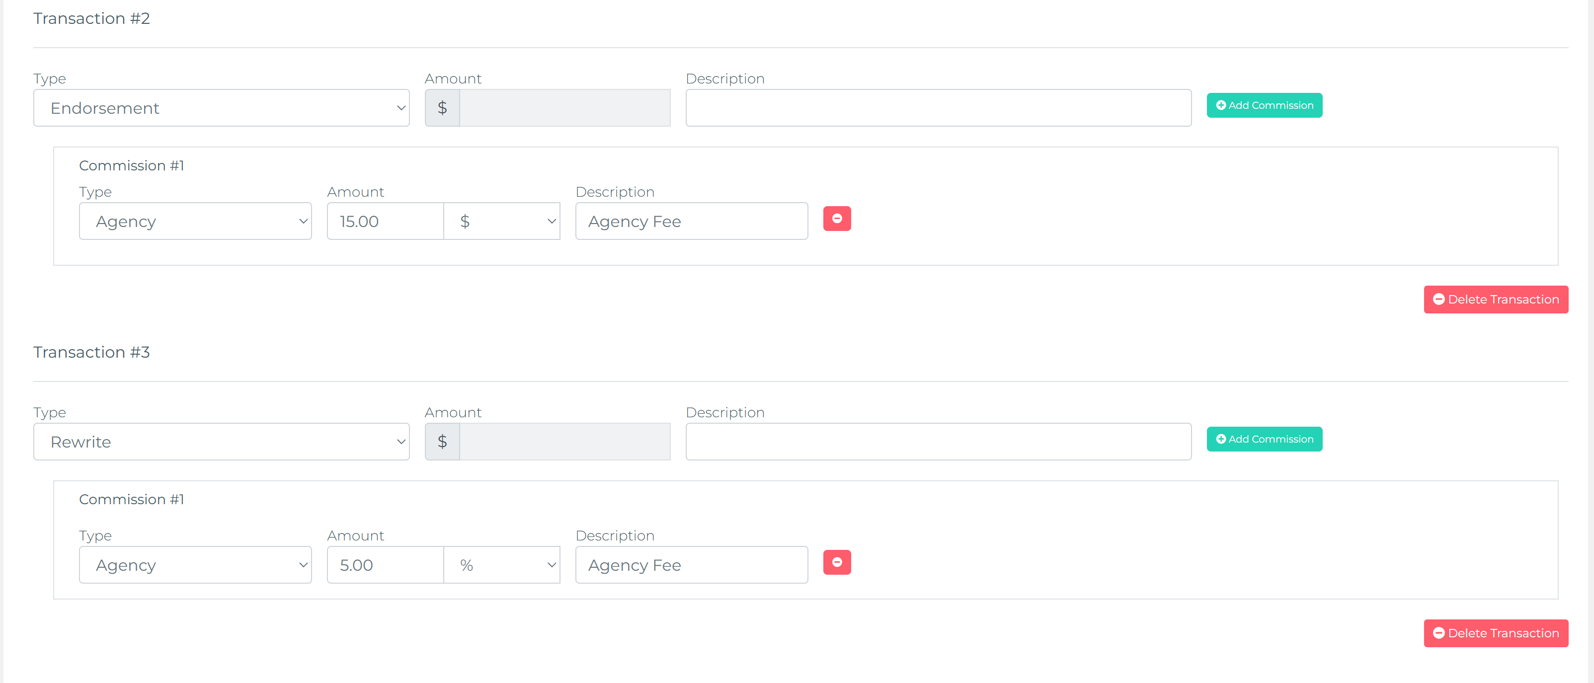Delete Transaction #3
The image size is (1594, 683).
pyautogui.click(x=1495, y=633)
